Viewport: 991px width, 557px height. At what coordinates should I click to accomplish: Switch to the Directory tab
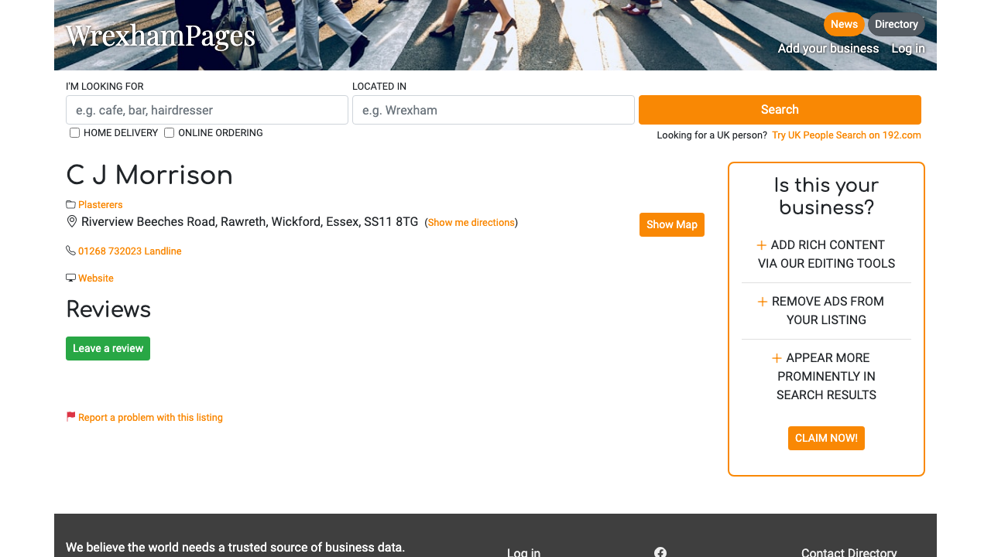[896, 24]
